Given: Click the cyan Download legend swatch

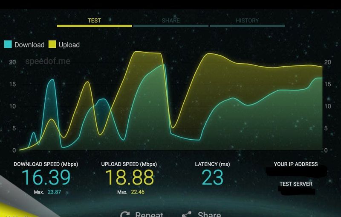Looking at the screenshot, I should (8, 44).
